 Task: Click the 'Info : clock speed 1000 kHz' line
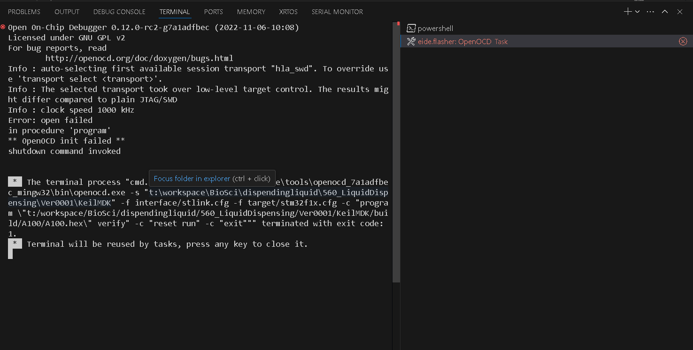pos(71,110)
